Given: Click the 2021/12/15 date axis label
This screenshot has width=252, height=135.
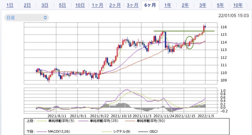Looking at the screenshot, I should [x=185, y=116].
